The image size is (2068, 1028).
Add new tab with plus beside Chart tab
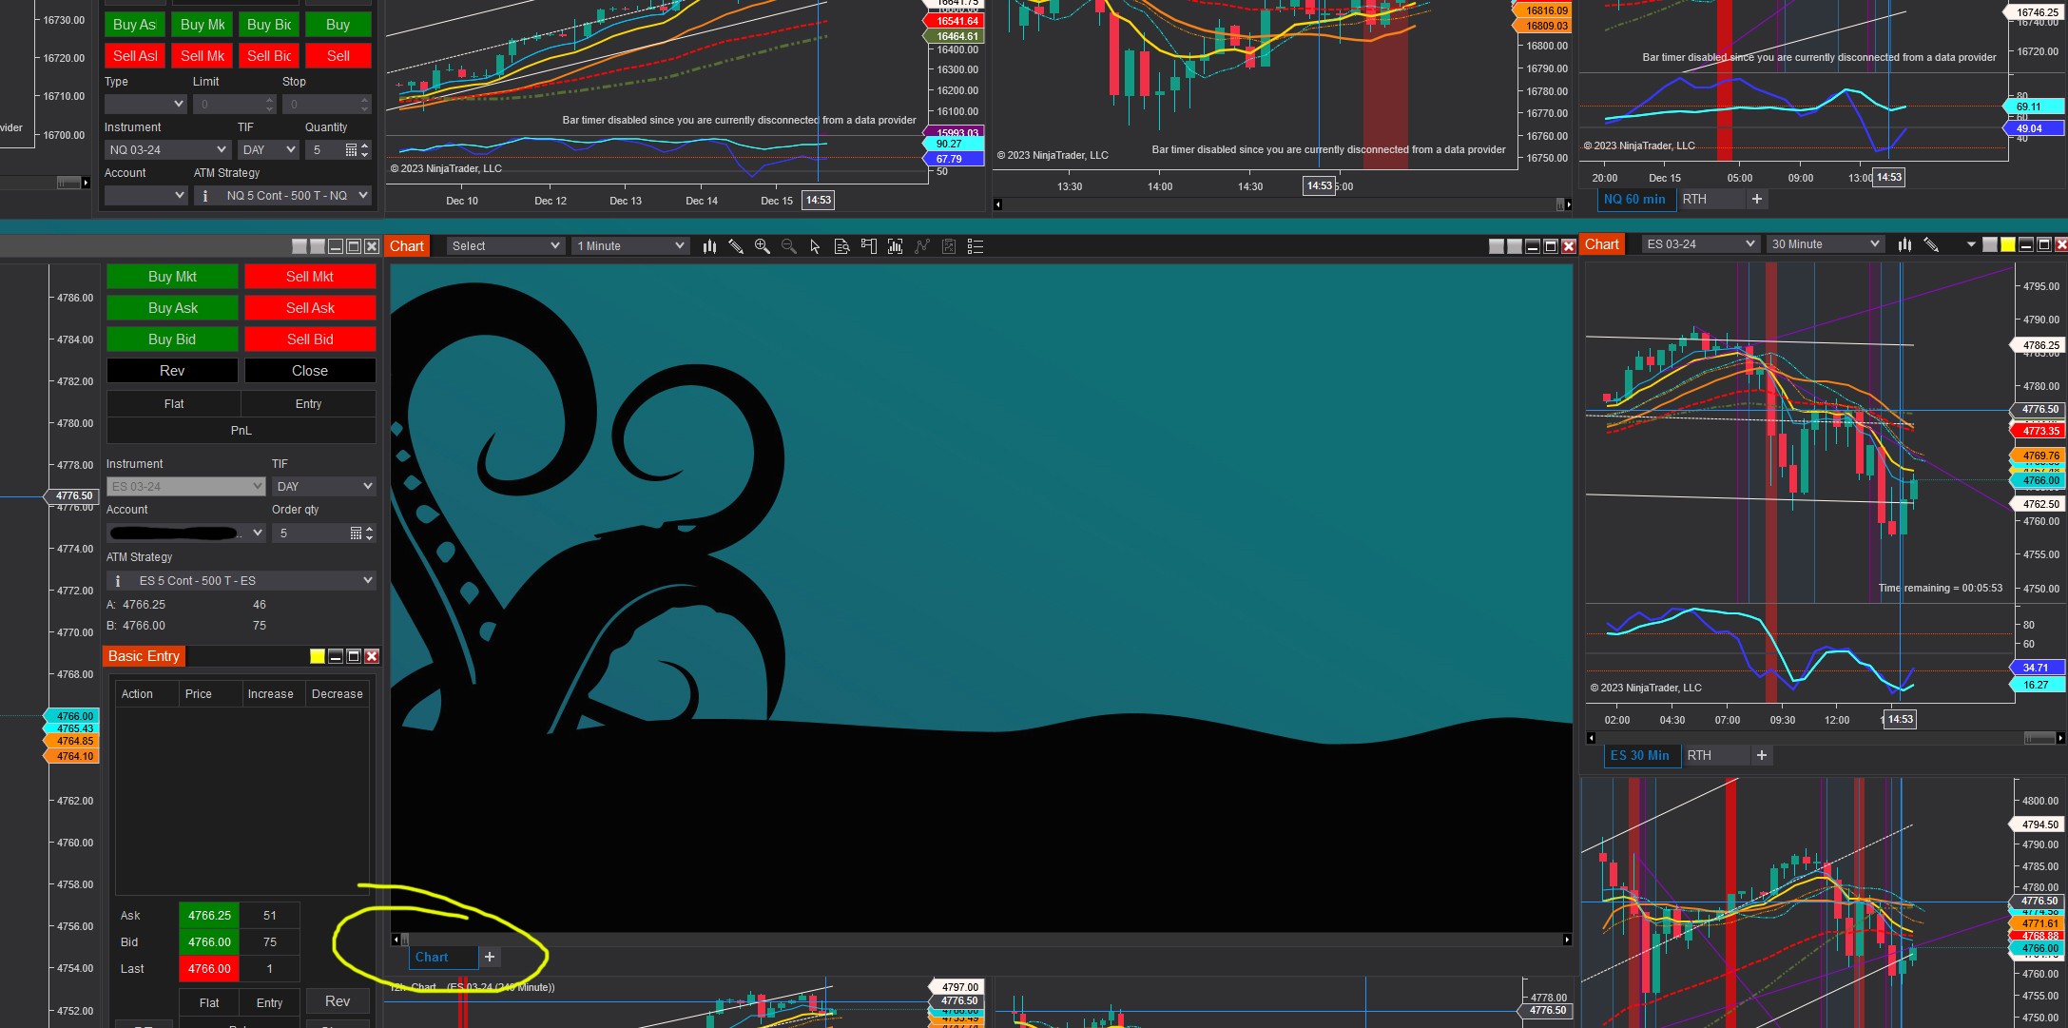[490, 957]
